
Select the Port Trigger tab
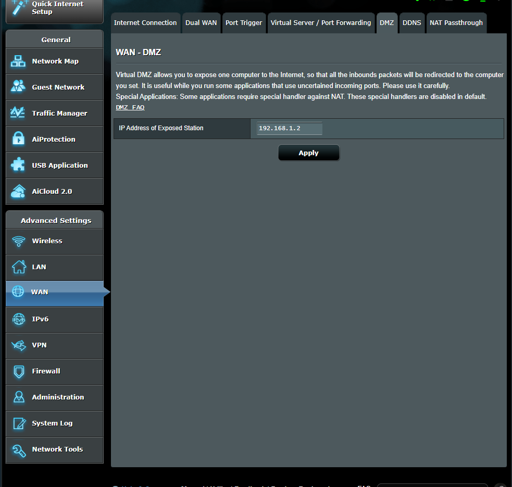tap(243, 23)
